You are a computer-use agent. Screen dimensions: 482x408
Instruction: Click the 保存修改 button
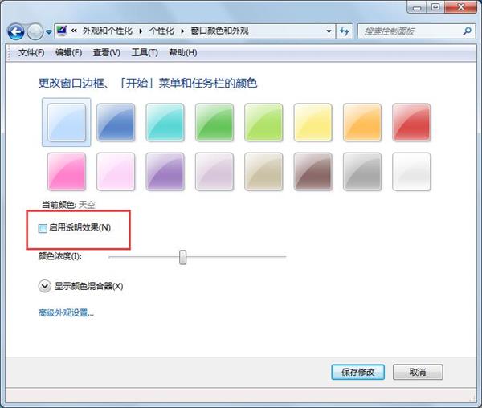pyautogui.click(x=357, y=372)
